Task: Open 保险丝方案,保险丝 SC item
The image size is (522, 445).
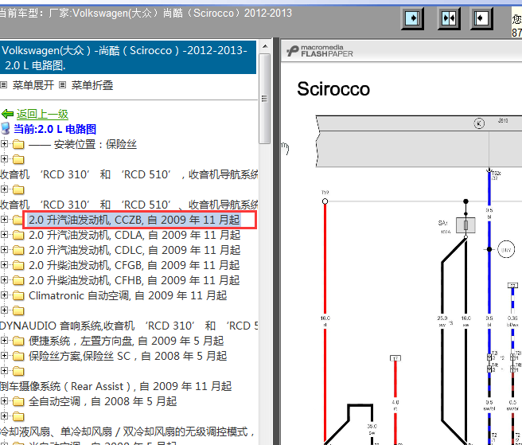Action: (x=128, y=356)
